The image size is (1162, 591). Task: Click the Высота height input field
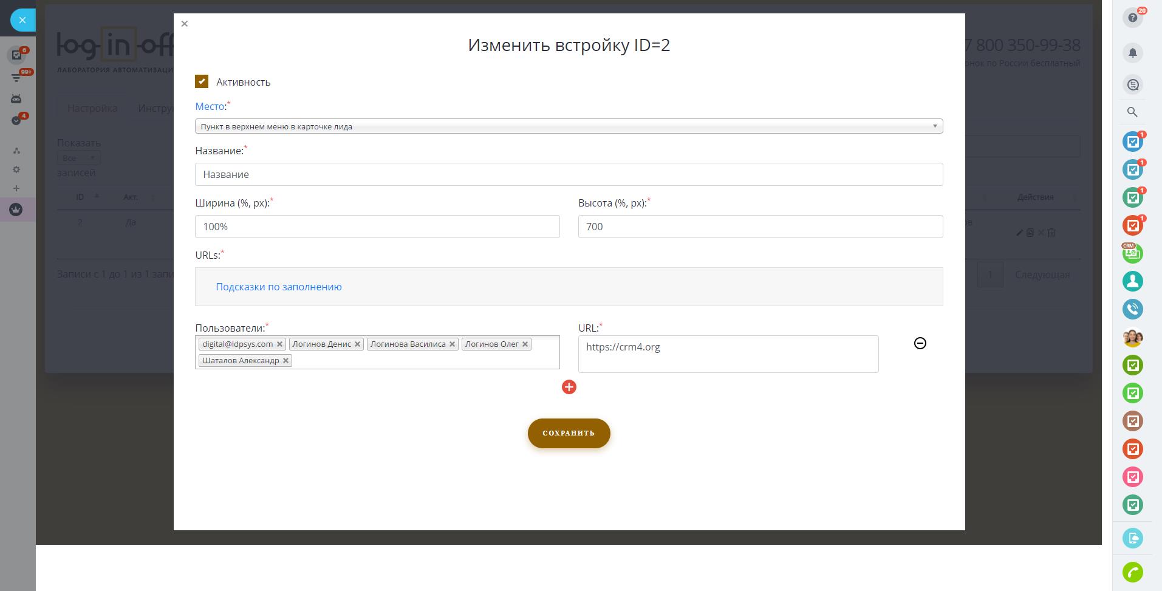point(760,227)
